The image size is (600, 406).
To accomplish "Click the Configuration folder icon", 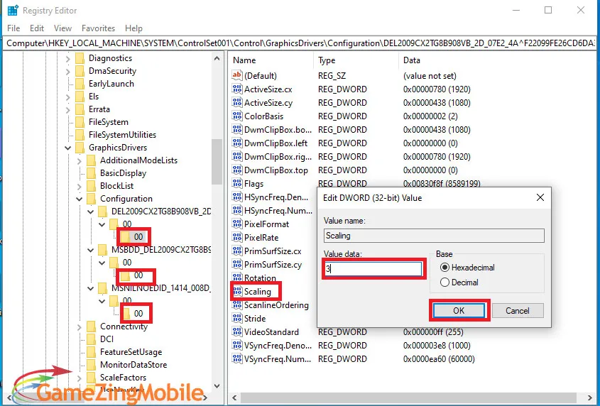I will (91, 199).
